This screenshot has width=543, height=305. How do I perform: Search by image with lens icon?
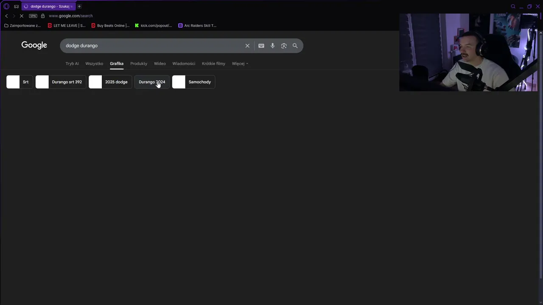point(284,46)
